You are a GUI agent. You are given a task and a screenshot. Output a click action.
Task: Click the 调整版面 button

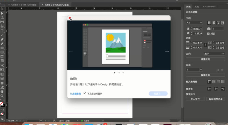pyautogui.click(x=205, y=59)
